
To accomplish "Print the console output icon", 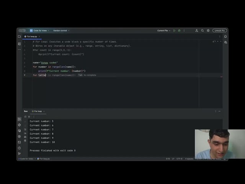I will click(x=25, y=137).
